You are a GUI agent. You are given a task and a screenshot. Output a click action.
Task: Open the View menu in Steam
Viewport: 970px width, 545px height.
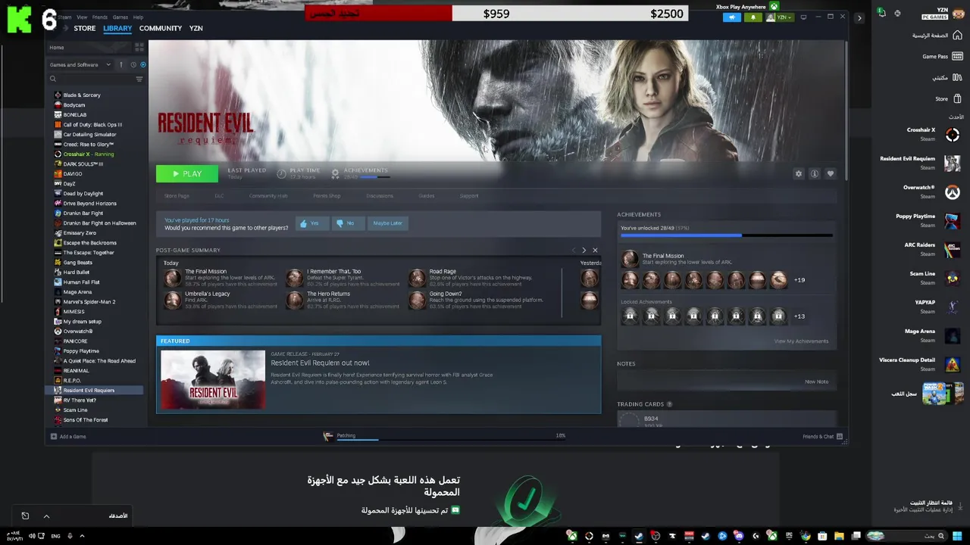coord(81,17)
